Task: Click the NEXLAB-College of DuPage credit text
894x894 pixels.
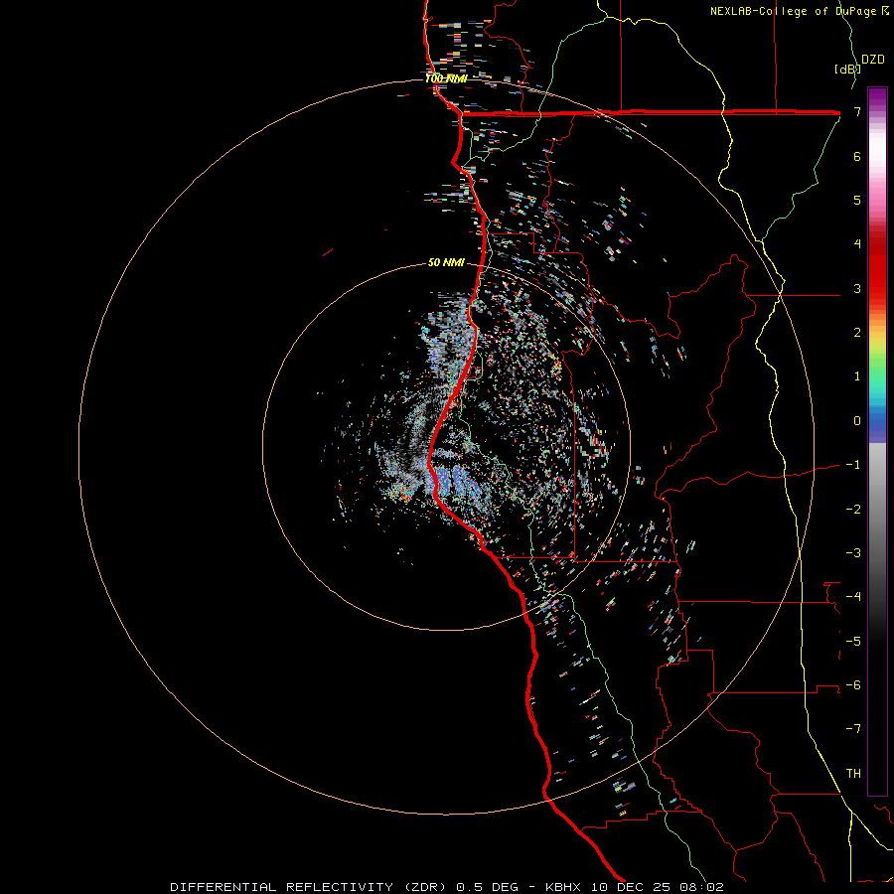Action: tap(795, 11)
